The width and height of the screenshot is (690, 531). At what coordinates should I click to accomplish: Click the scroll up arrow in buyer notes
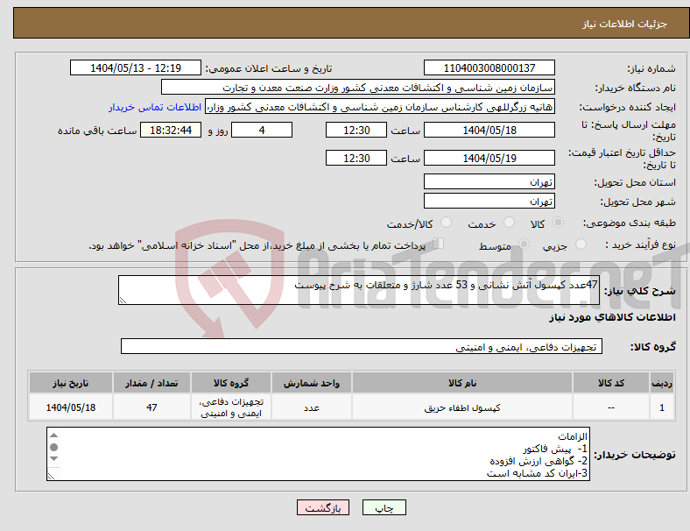53,435
